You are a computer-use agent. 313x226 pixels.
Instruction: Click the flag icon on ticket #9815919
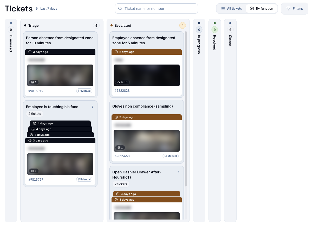(79, 91)
